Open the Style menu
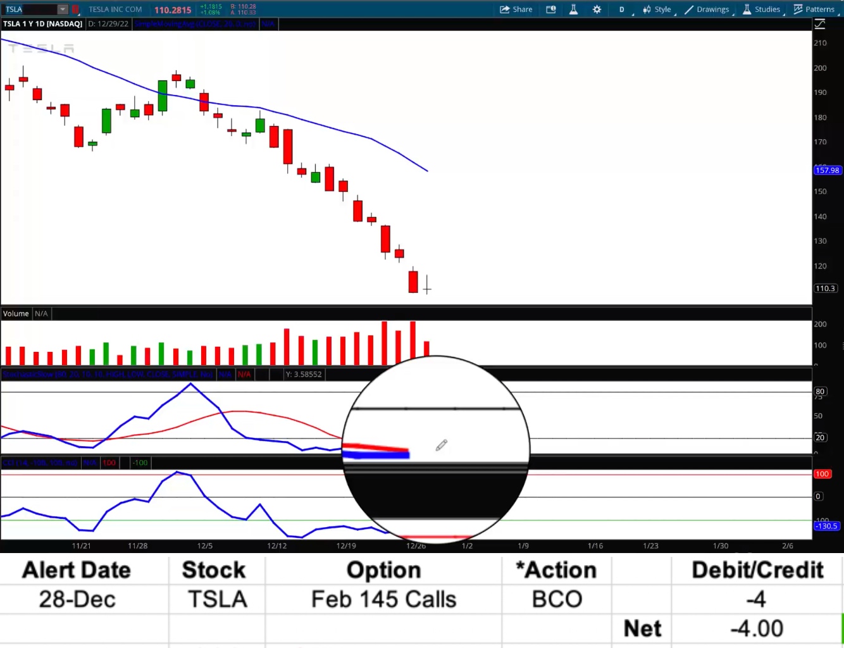This screenshot has height=648, width=844. coord(657,9)
